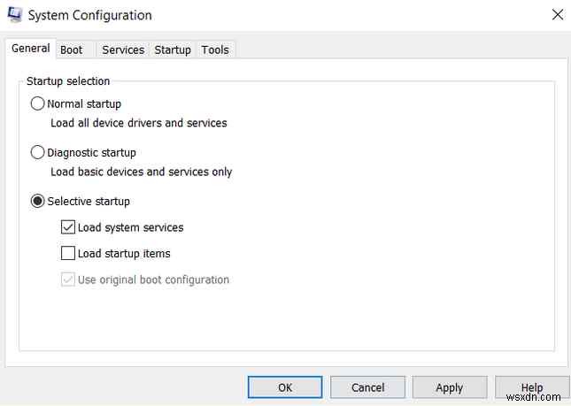Uncheck Load system services checkbox
This screenshot has width=571, height=406.
[68, 227]
